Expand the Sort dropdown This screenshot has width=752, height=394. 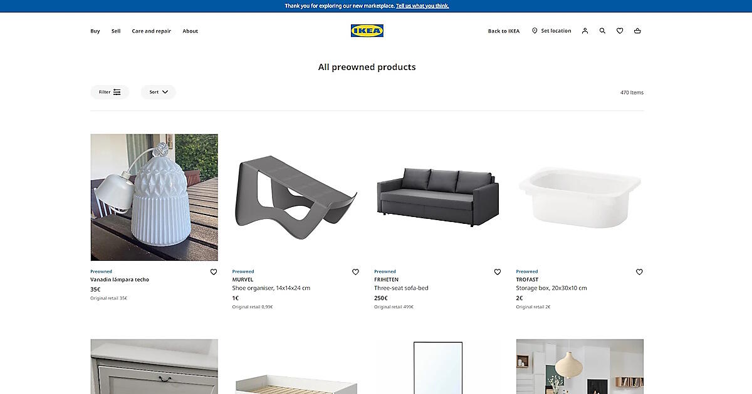point(159,92)
